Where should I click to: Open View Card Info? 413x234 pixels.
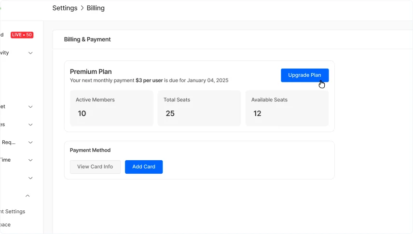point(95,166)
